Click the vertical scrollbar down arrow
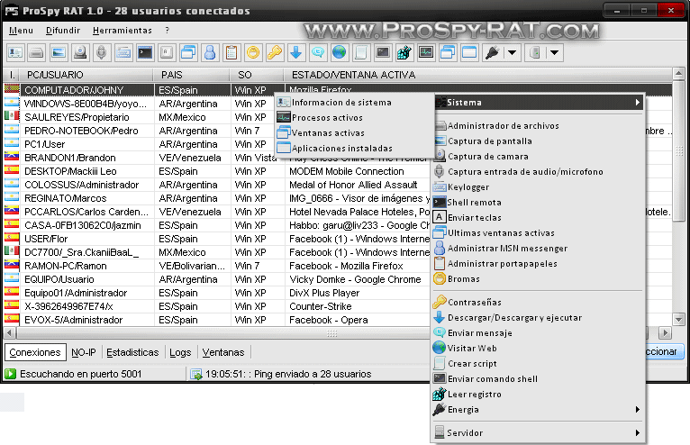690x445 pixels. pos(678,320)
